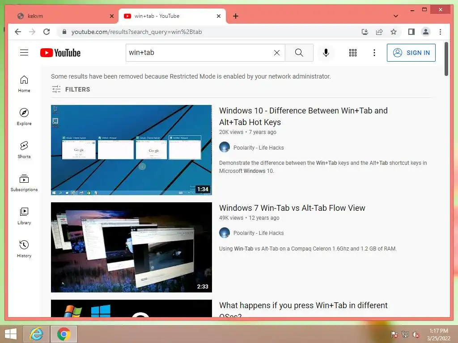
Task: Open the YouTube hamburger guide menu
Action: click(24, 53)
